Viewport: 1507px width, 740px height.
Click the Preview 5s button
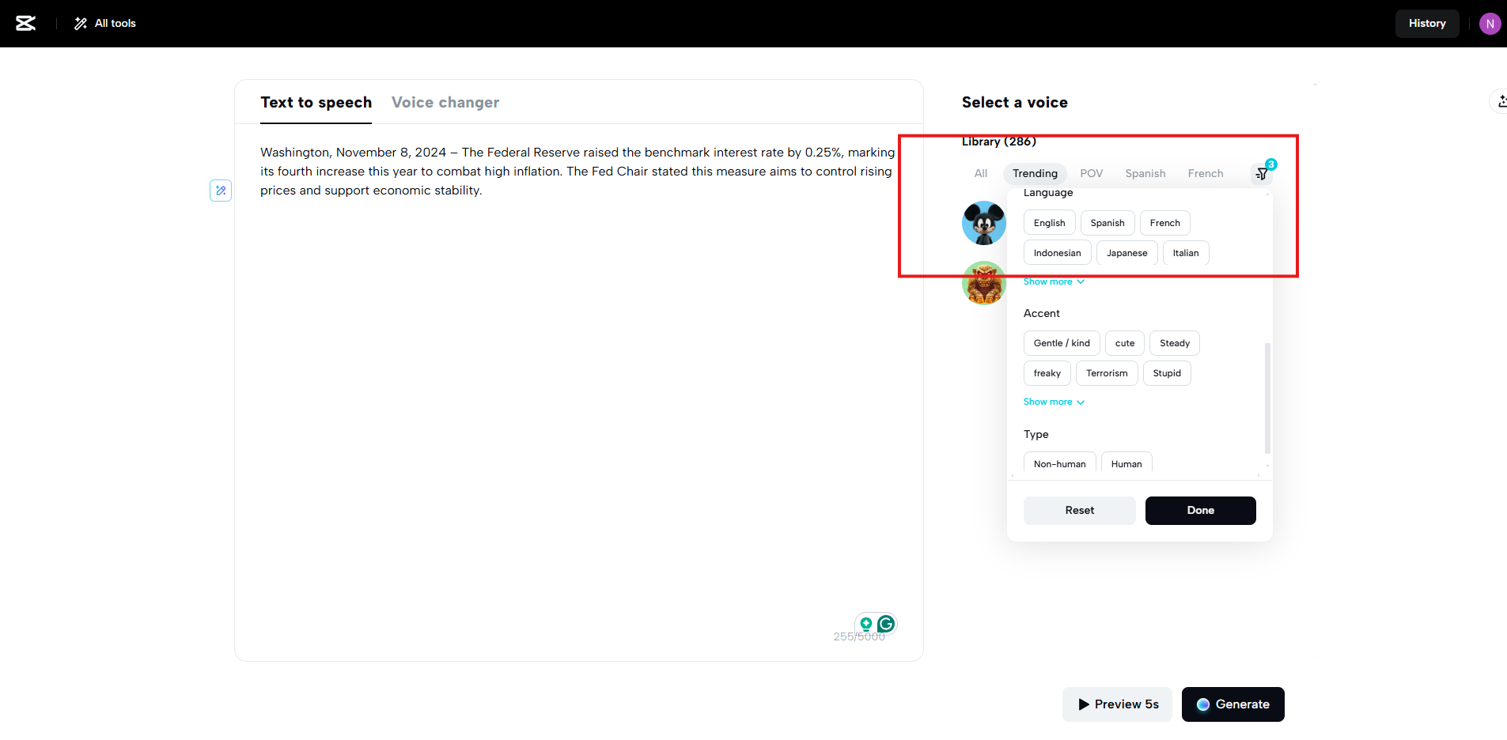(x=1118, y=704)
